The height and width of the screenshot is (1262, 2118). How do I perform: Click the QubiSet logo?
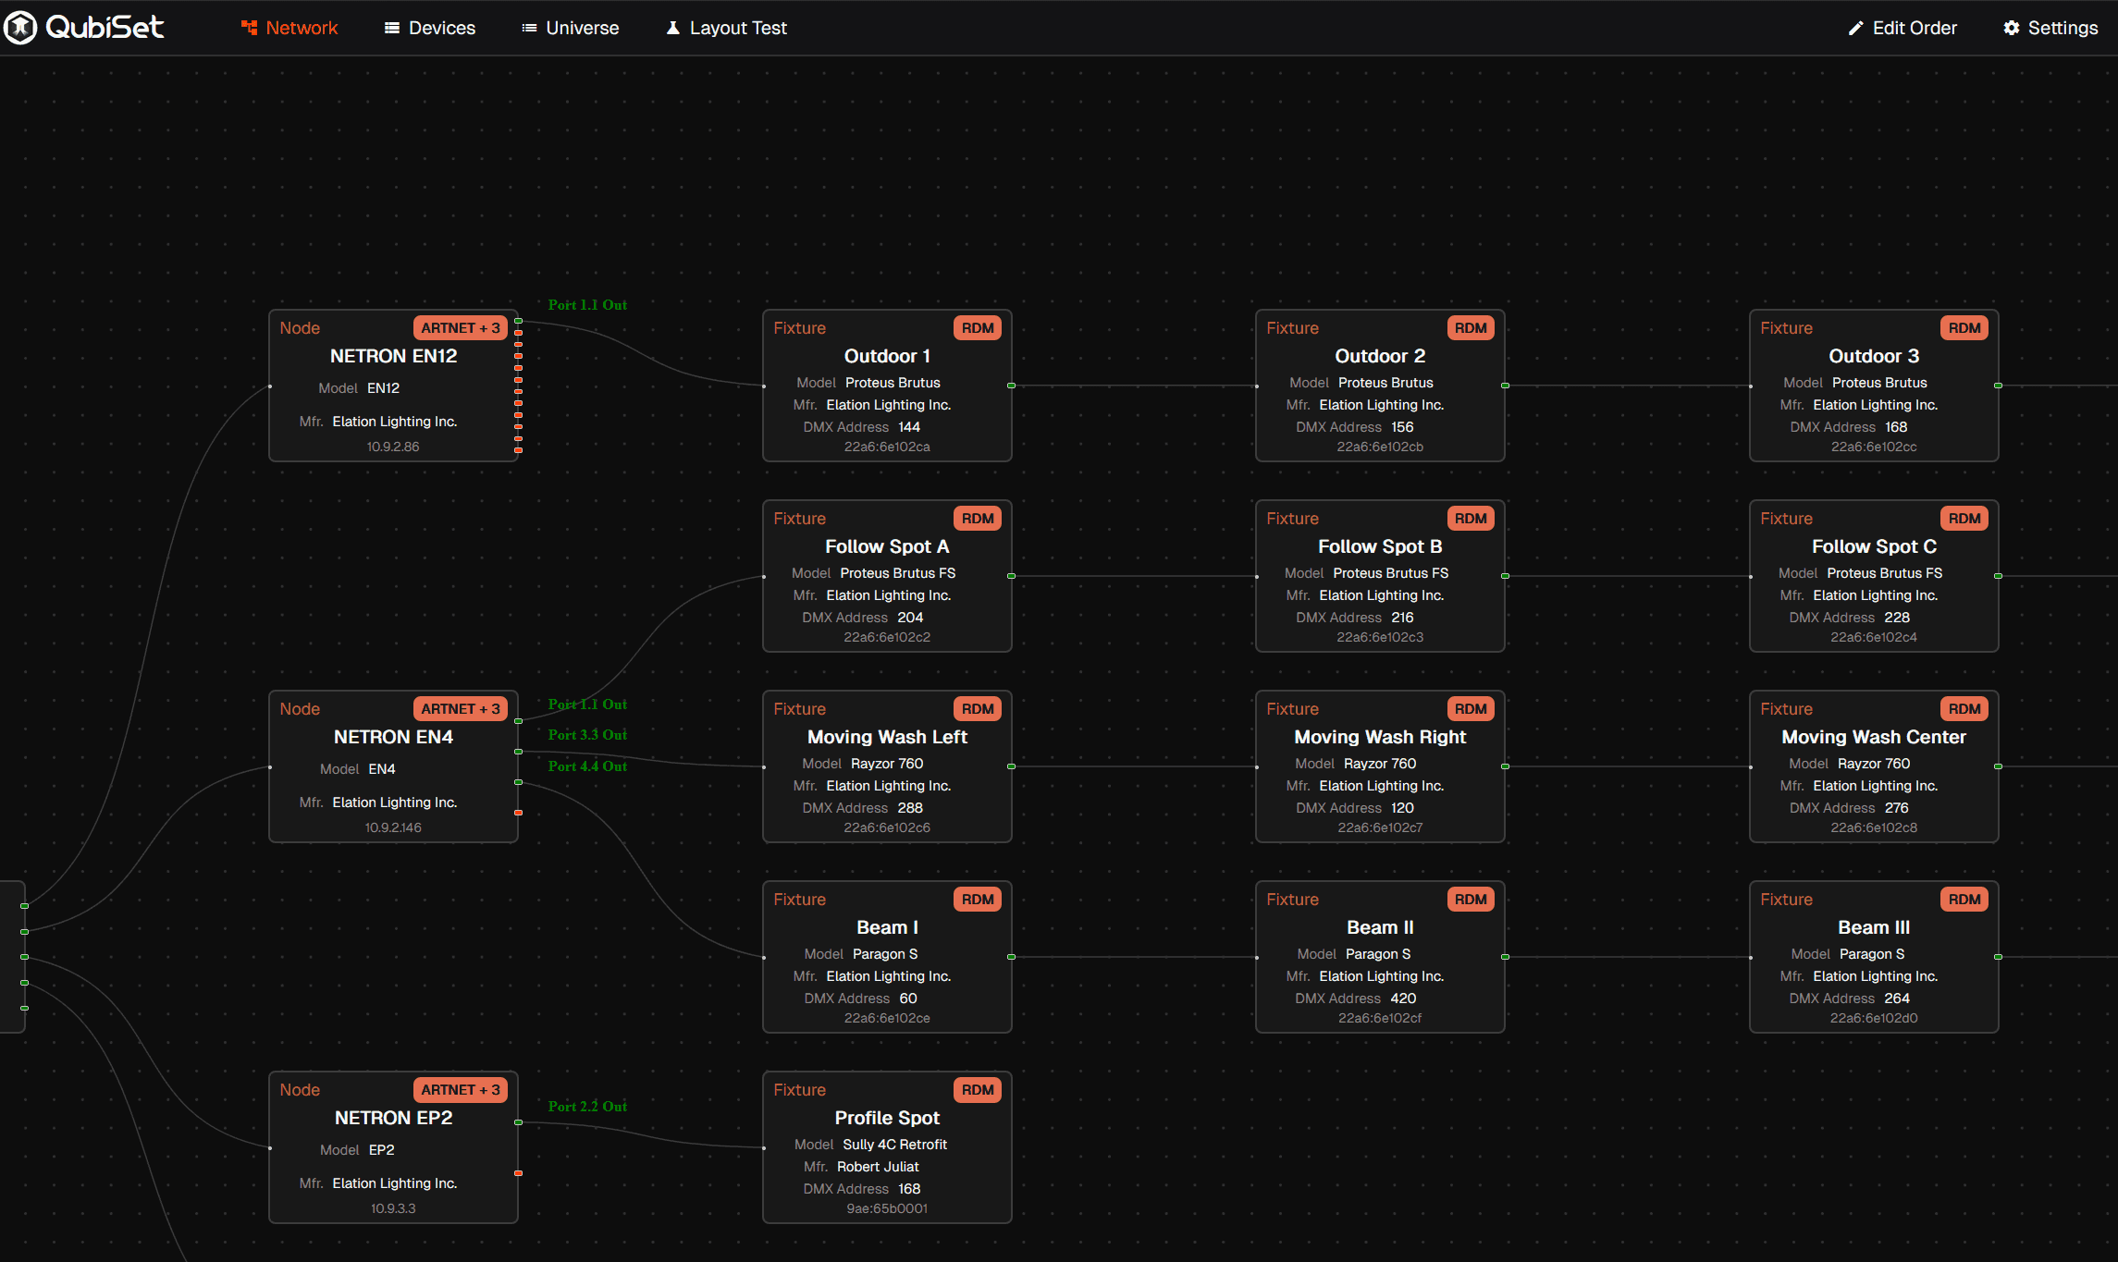tap(84, 28)
